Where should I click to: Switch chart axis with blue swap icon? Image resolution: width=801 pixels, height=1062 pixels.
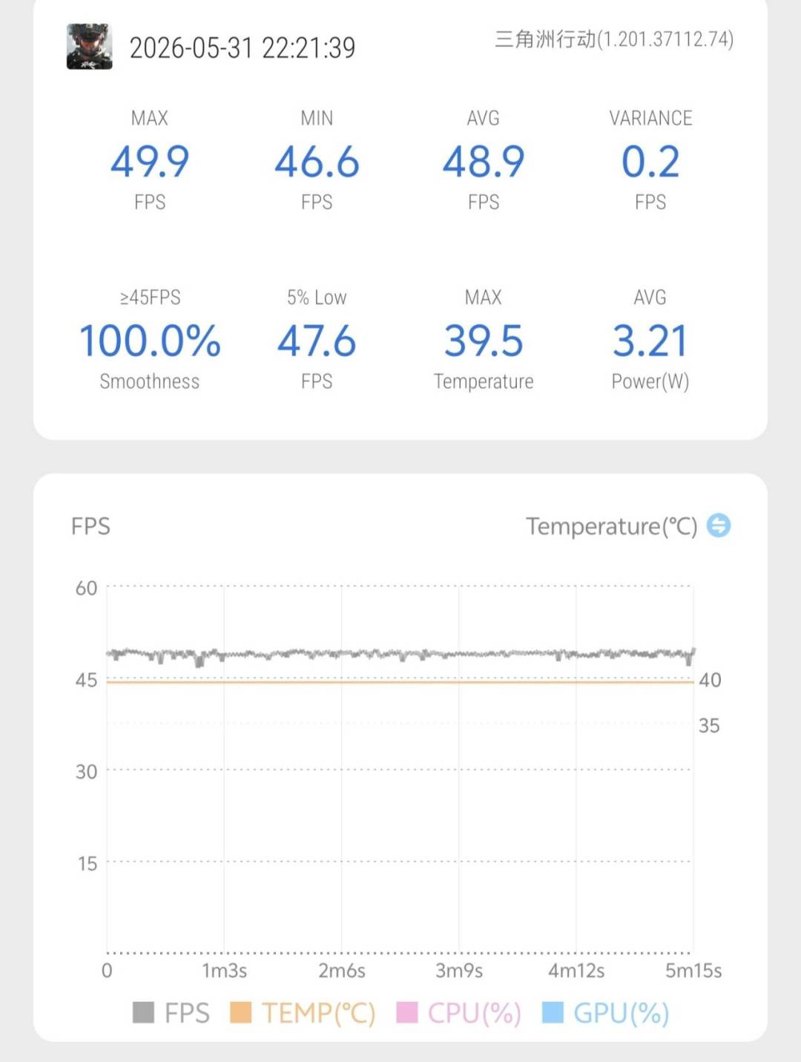pyautogui.click(x=718, y=525)
